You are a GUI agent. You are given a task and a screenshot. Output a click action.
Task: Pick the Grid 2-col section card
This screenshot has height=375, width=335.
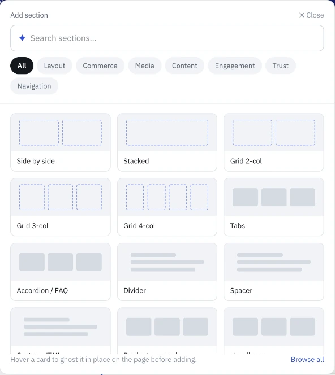click(274, 142)
